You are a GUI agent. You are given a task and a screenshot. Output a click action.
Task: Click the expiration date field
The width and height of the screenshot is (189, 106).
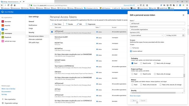click(175, 35)
